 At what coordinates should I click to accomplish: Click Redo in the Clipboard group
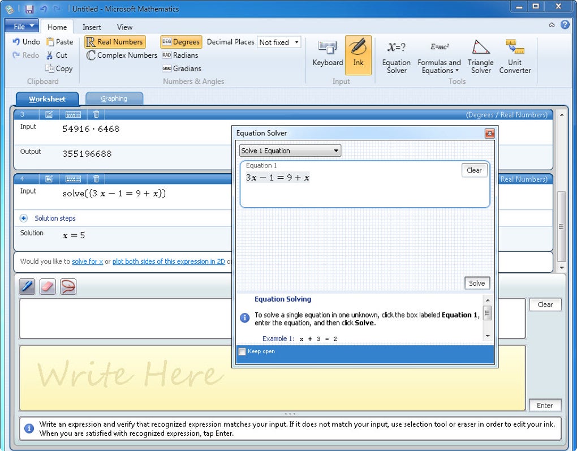26,55
